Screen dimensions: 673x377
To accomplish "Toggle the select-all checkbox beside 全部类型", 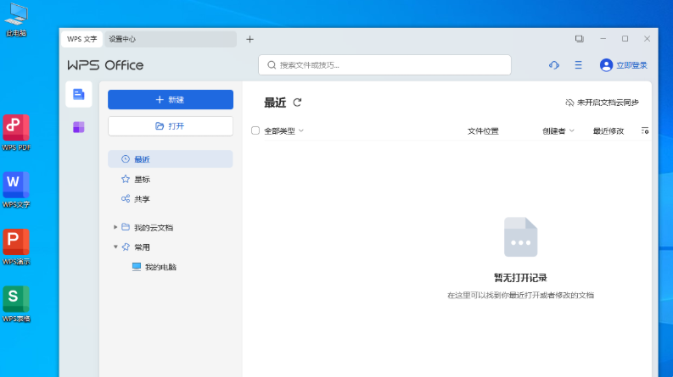I will coord(255,130).
